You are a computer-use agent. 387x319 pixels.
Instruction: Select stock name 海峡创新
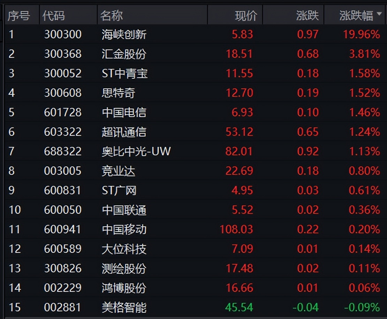(124, 34)
